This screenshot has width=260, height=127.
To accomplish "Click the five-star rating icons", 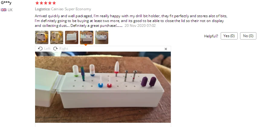I will [x=46, y=3].
